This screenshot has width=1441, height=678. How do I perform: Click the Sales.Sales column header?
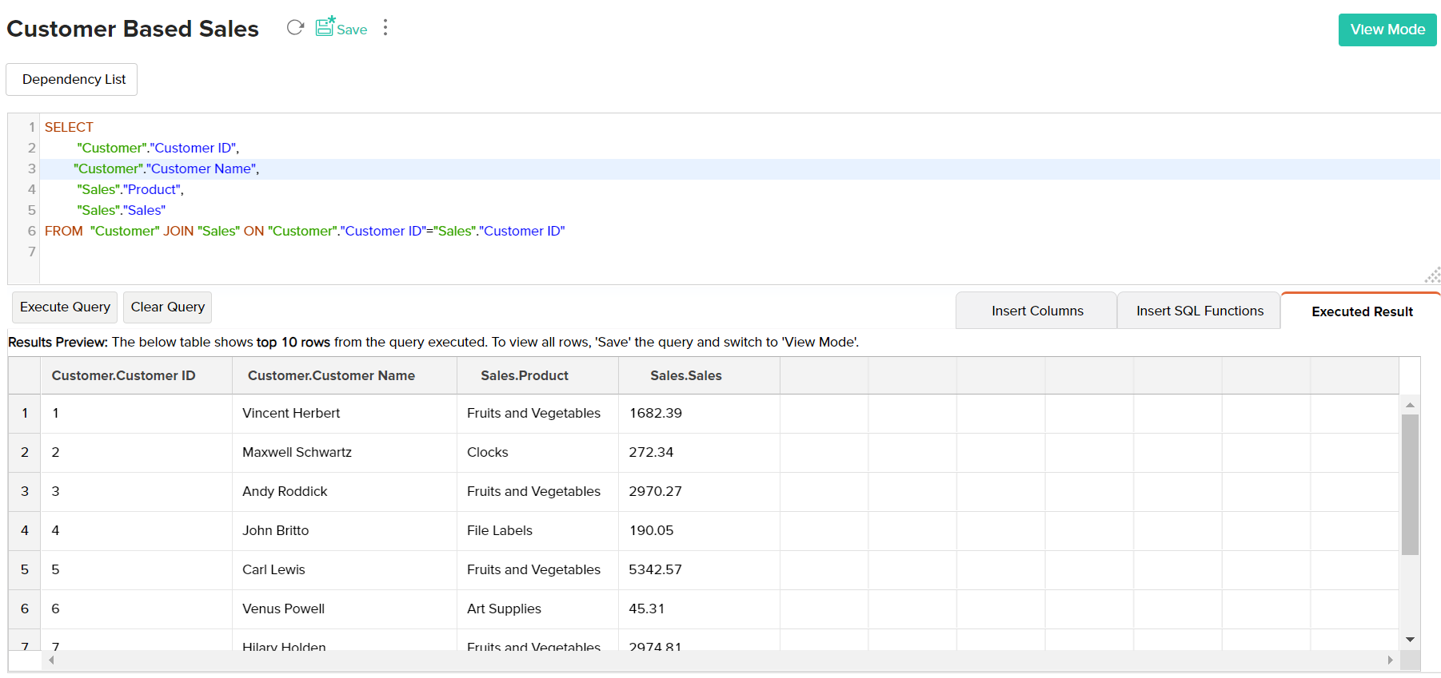pos(685,376)
